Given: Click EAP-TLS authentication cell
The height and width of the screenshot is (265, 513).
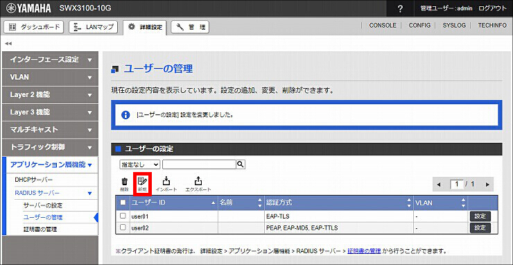Looking at the screenshot, I should click(x=339, y=216).
